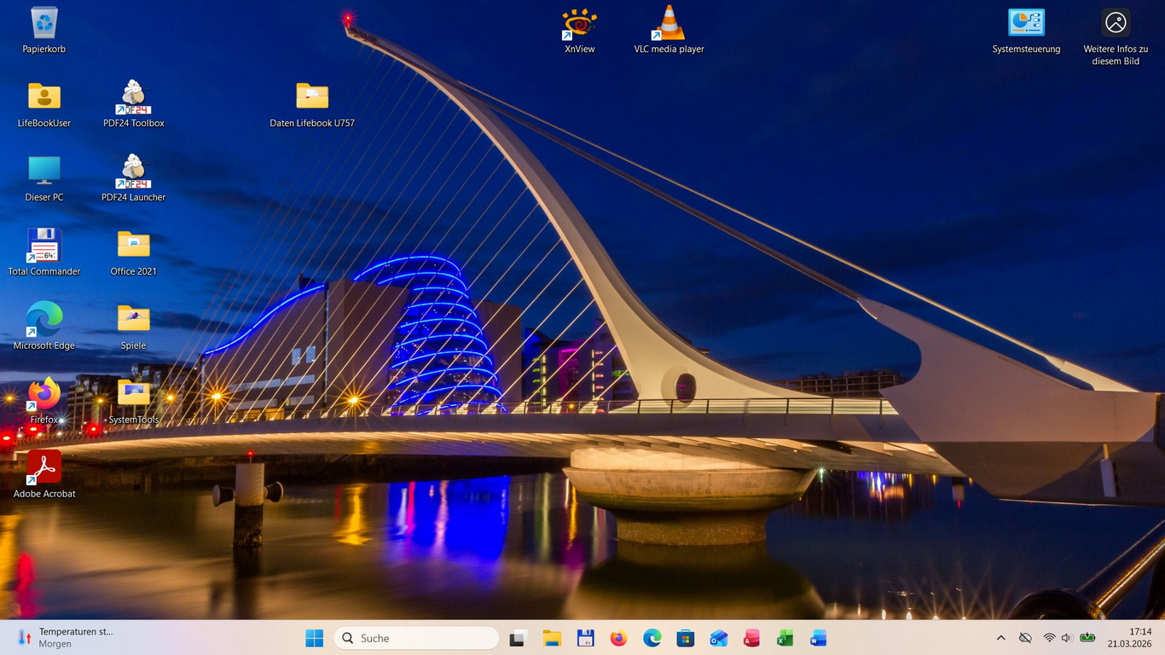Select the XnView desktop shortcut

click(579, 24)
